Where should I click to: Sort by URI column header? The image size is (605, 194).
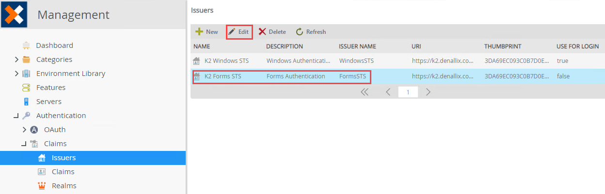click(x=416, y=46)
